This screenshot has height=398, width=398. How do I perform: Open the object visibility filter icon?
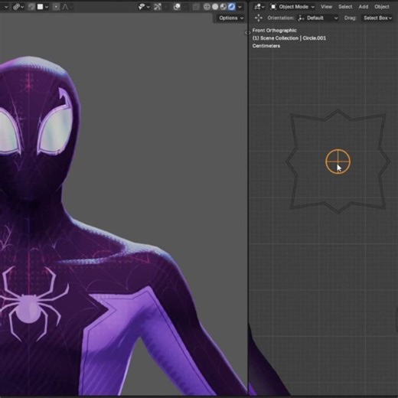coord(142,7)
